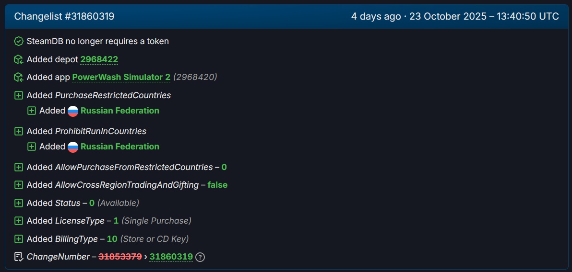
Task: Click the document icon before ChangeNumber
Action: 19,257
